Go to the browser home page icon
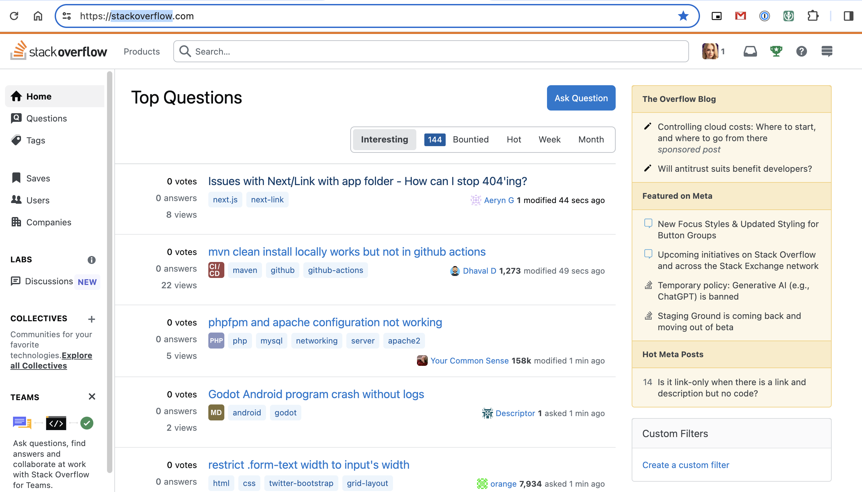This screenshot has height=492, width=862. 38,16
